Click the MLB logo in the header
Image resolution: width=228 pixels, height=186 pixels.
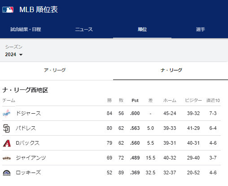pos(8,10)
